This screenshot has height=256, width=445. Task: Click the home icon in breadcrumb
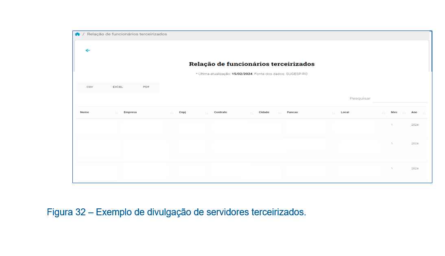[x=77, y=34]
